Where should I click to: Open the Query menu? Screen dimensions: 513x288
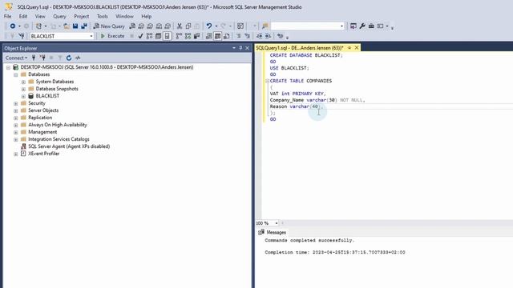click(x=59, y=16)
